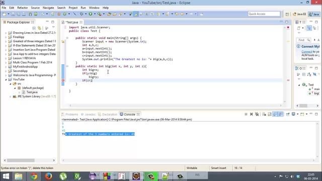Screen dimensions: 322x181
Task: Click the Find field in task list
Action: click(303, 40)
